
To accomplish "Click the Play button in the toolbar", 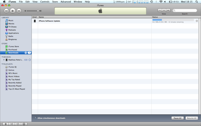I will pos(13,11).
